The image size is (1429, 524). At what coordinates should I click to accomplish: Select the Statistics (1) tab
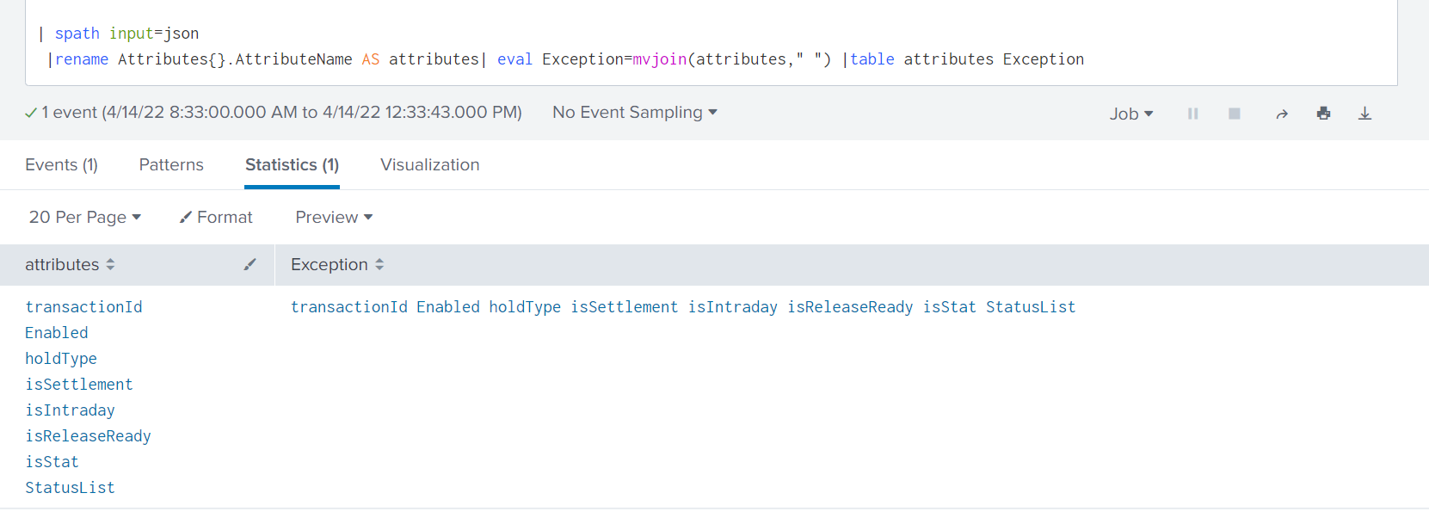click(292, 165)
